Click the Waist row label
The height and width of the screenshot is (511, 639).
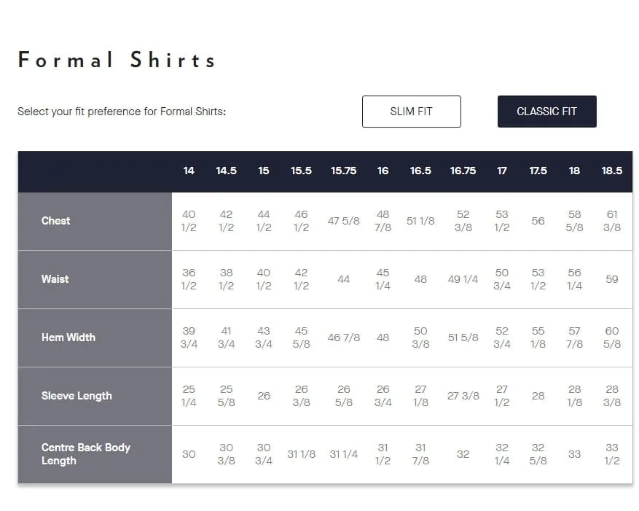click(x=55, y=279)
